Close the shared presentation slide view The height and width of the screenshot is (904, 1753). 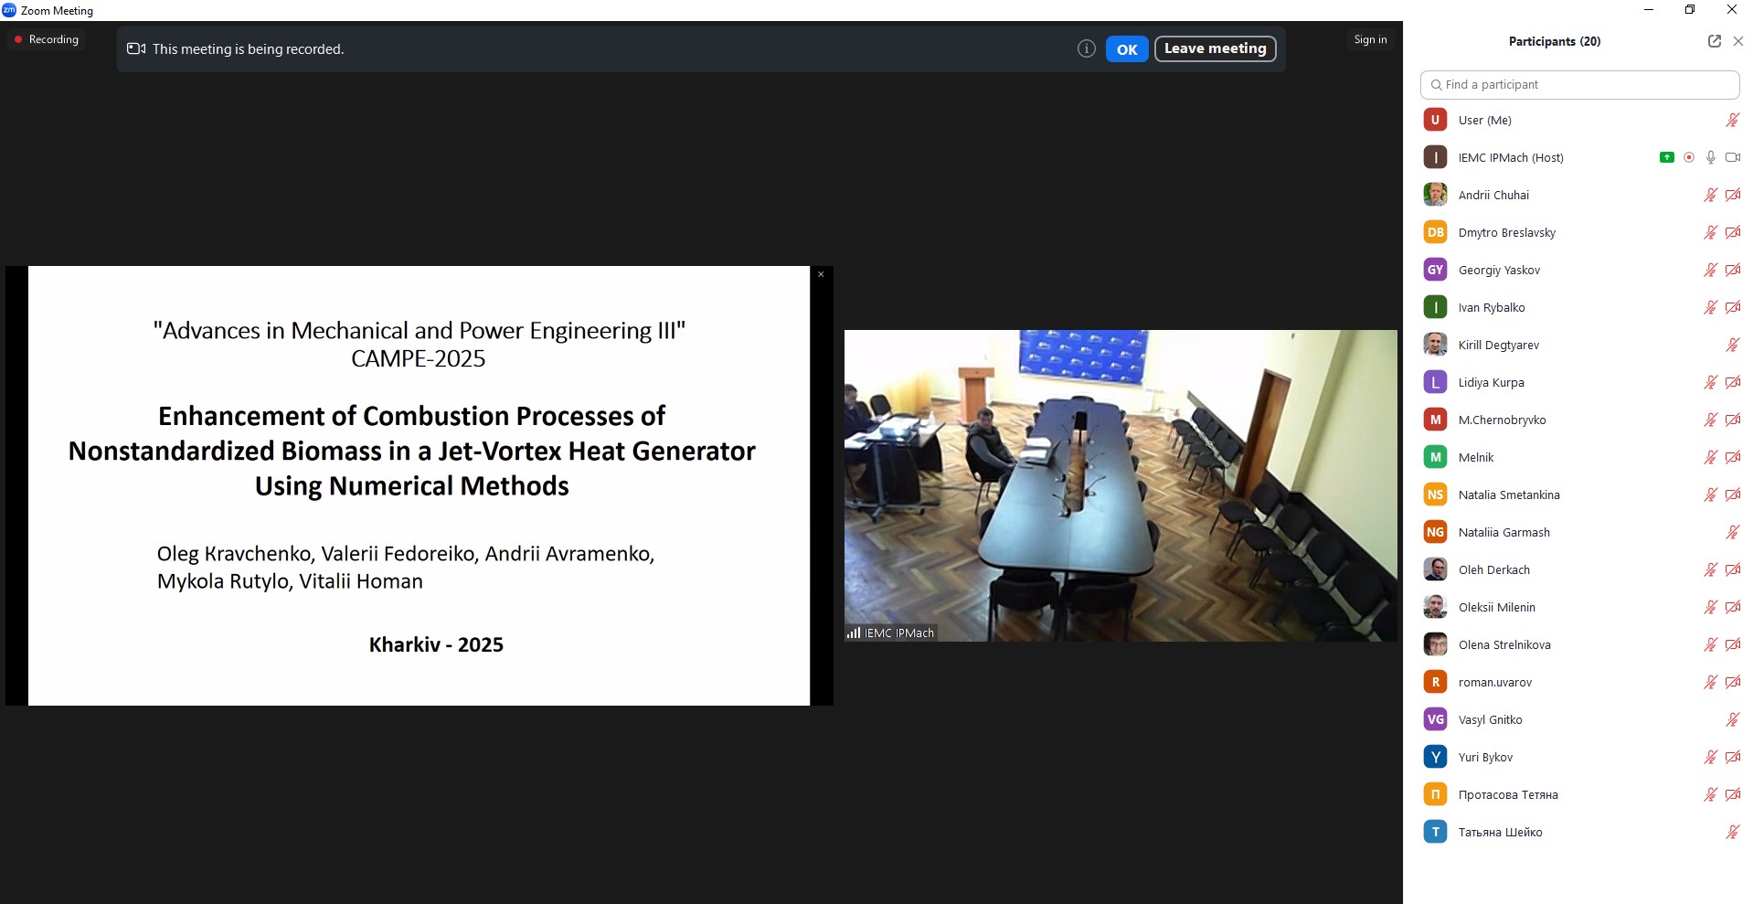point(821,274)
